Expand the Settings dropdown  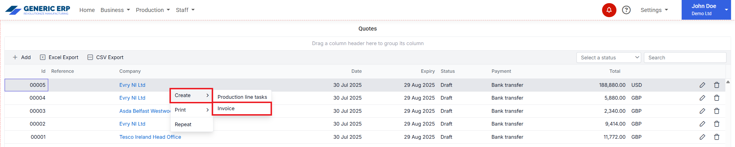[654, 10]
